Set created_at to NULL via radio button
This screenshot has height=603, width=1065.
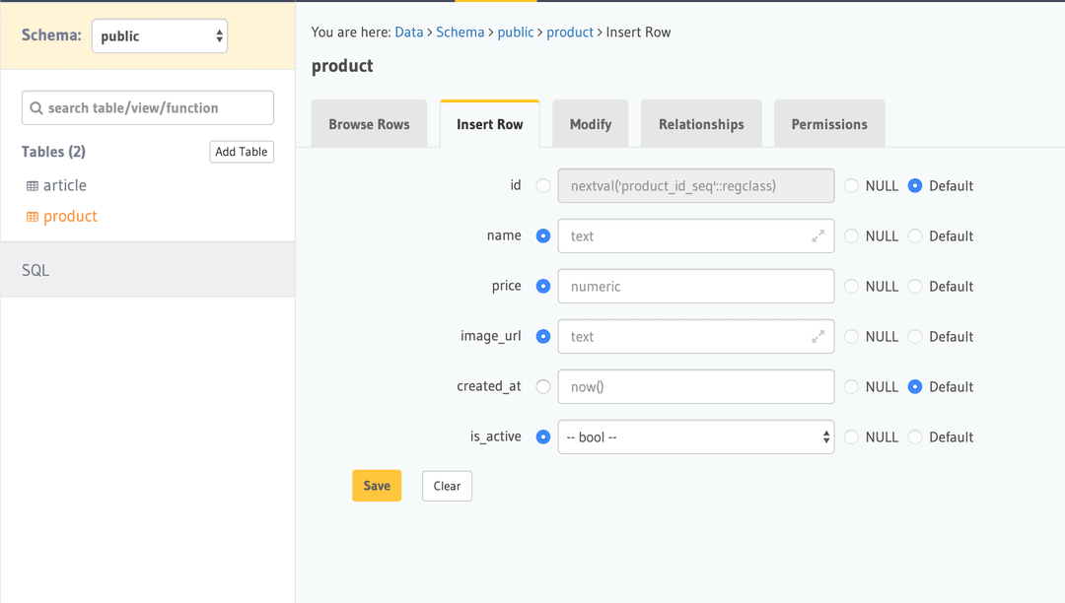click(851, 386)
